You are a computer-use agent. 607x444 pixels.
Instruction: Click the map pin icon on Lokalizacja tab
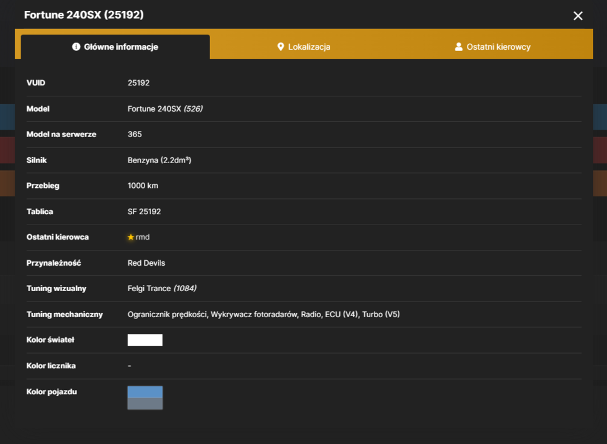[280, 47]
